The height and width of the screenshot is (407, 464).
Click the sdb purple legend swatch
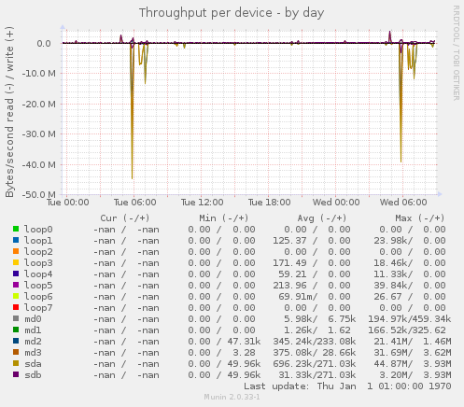pos(16,374)
